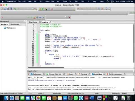Switch to the main.c tab
The image size is (135, 101).
pyautogui.click(x=45, y=22)
